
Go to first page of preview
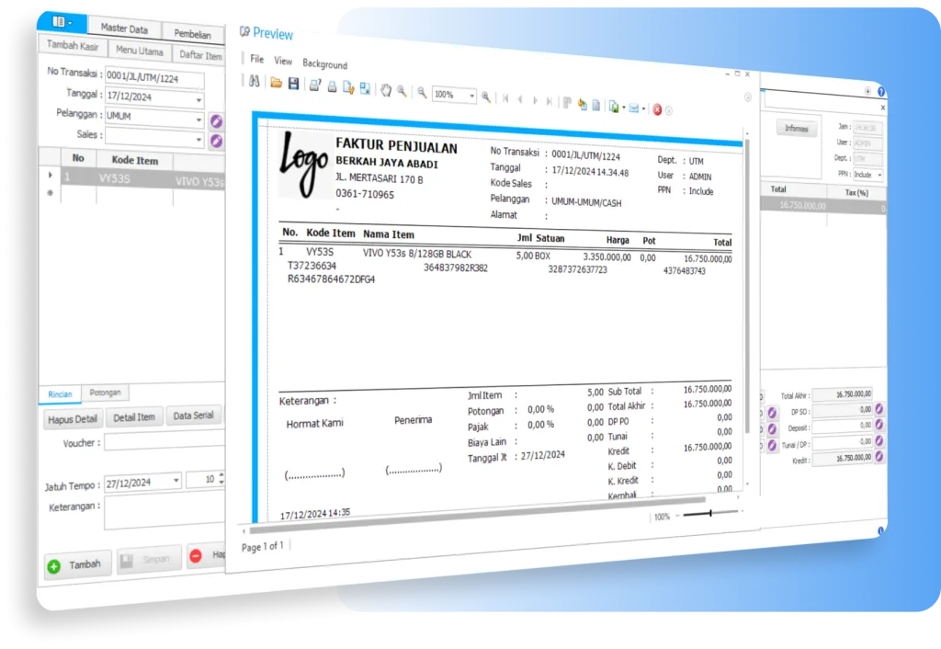506,98
